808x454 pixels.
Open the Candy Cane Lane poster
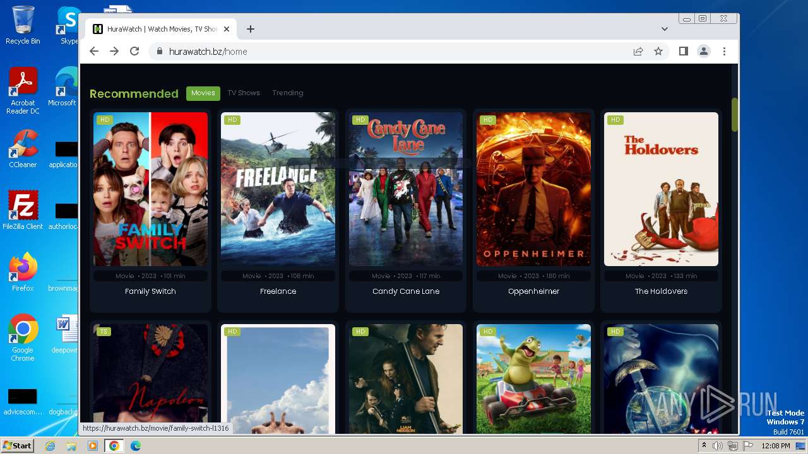[x=406, y=189]
